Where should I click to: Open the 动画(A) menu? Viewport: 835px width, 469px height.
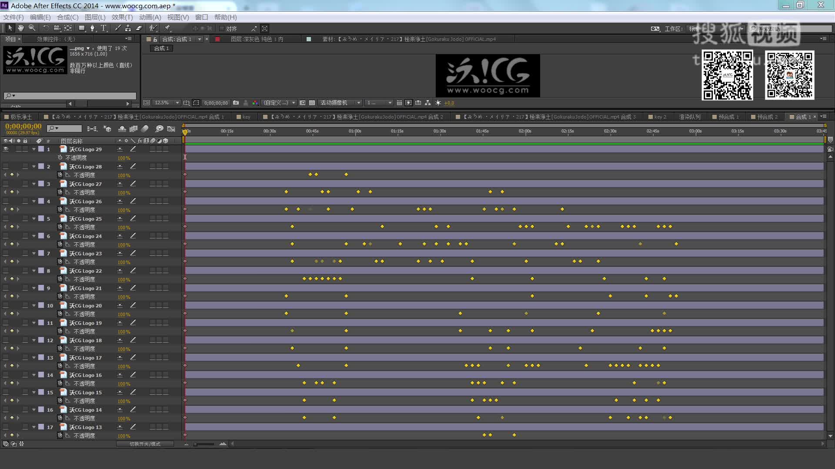click(150, 17)
